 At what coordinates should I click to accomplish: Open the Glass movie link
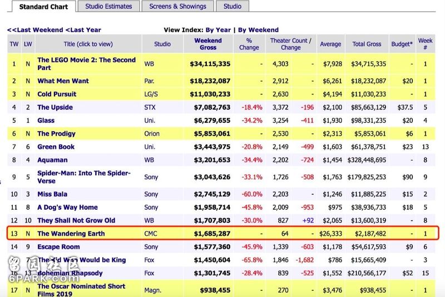pyautogui.click(x=46, y=121)
